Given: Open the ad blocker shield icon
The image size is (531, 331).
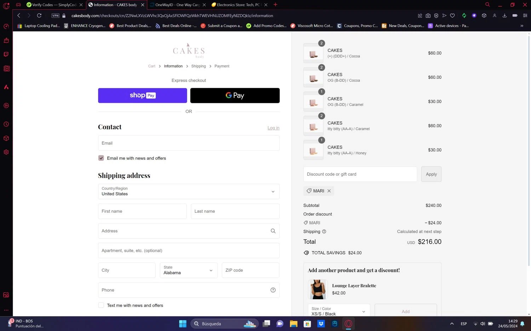Looking at the screenshot, I should click(x=436, y=16).
